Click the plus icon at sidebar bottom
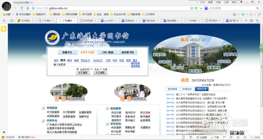This screenshot has width=263, height=140. 4,132
